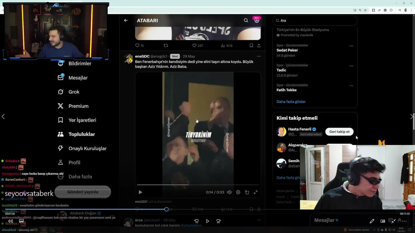Mute the tweet video volume icon
Viewport: 415px width, 233px height.
point(229,192)
